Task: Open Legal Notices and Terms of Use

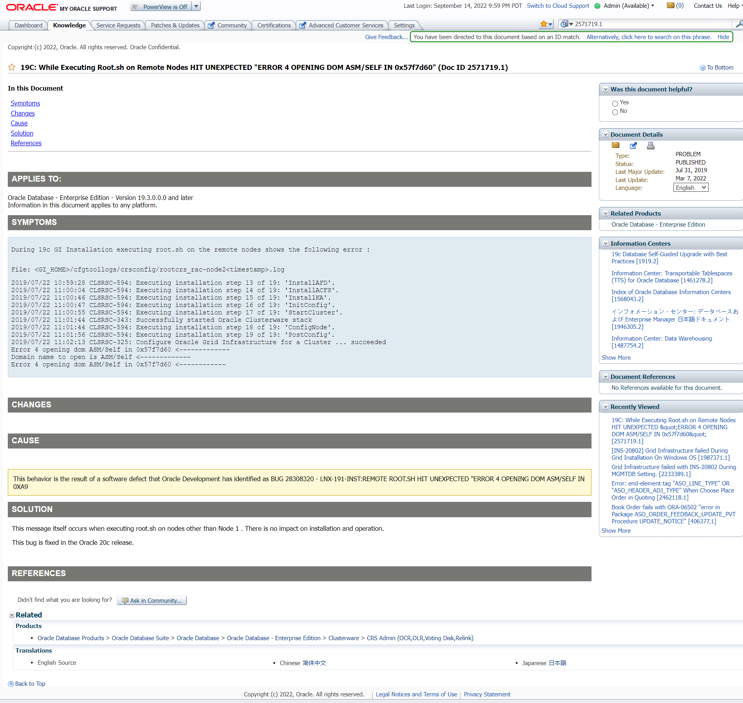Action: point(416,694)
